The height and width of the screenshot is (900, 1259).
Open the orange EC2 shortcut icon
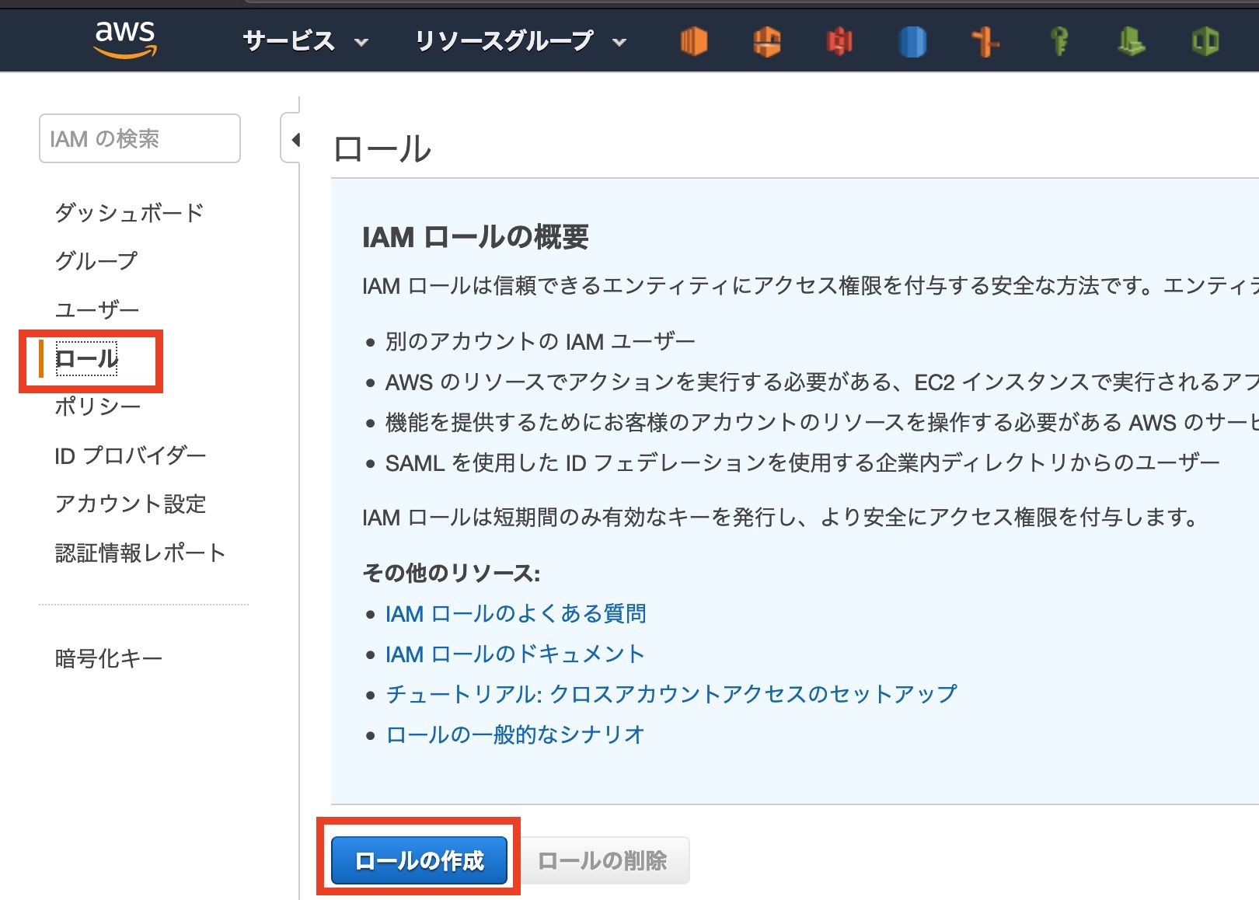[x=693, y=41]
